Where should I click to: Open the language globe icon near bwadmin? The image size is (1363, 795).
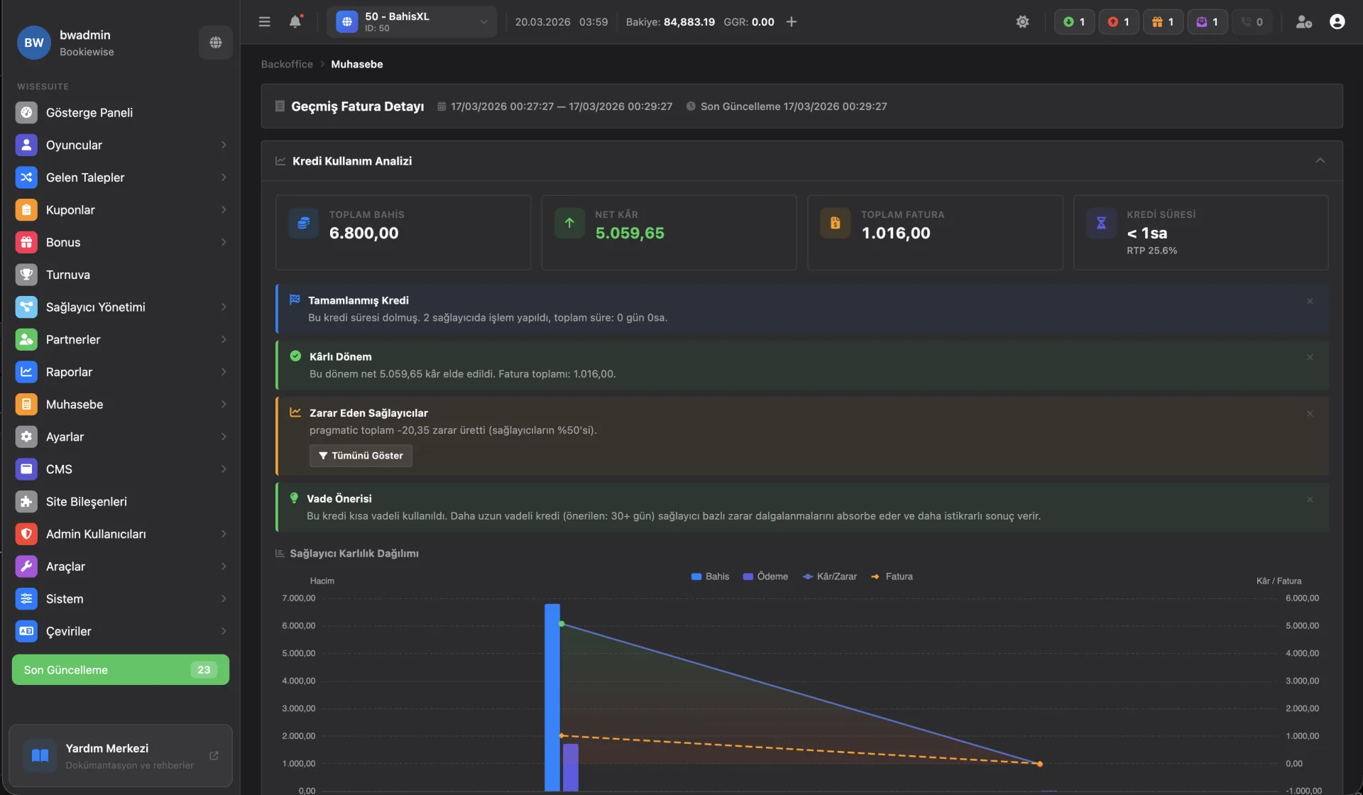(x=214, y=43)
